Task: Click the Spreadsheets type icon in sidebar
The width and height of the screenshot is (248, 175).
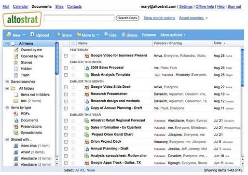Action: click(16, 133)
